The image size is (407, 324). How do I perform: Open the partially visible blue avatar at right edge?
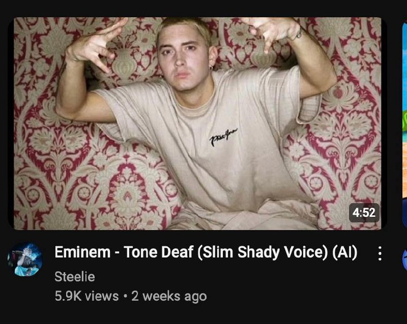point(404,258)
